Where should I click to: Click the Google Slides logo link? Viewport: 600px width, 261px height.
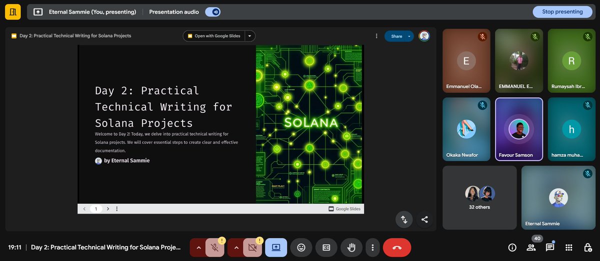(x=344, y=209)
